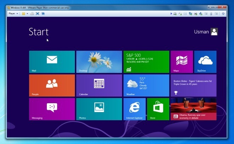This screenshot has width=234, height=144.
Task: Launch the Internet Explorer tile
Action: (x=134, y=109)
